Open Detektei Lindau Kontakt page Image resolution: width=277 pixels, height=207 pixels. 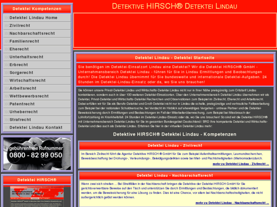click(37, 128)
